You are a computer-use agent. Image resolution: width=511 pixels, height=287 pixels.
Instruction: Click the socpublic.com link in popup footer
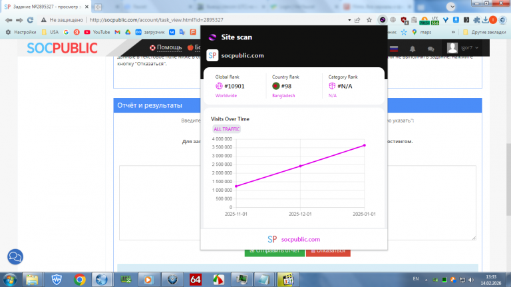click(301, 239)
